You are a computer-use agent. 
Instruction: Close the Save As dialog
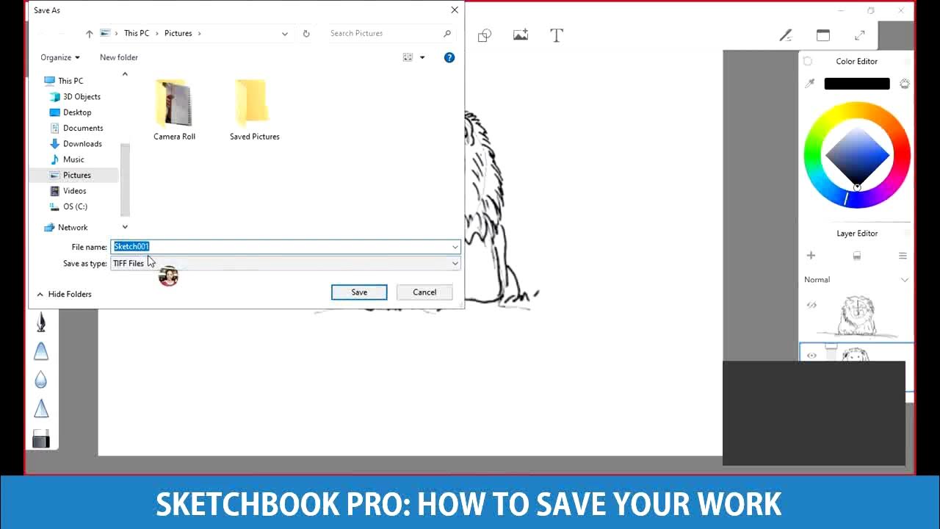[455, 10]
